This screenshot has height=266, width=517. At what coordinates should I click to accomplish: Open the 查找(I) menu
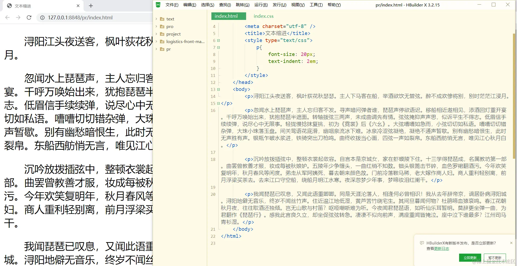225,5
